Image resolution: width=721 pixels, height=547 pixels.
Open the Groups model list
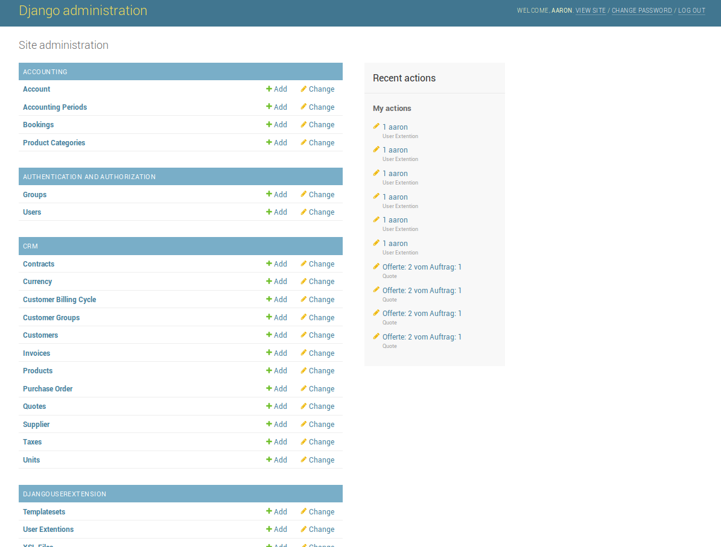point(34,194)
